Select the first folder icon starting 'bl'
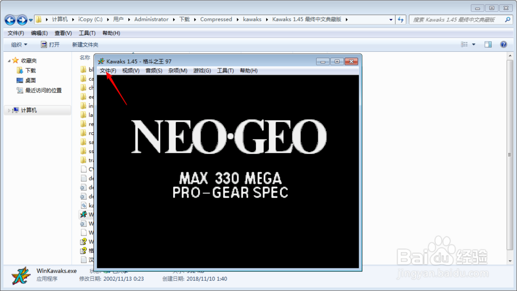Screen dimensions: 517x291 point(83,70)
